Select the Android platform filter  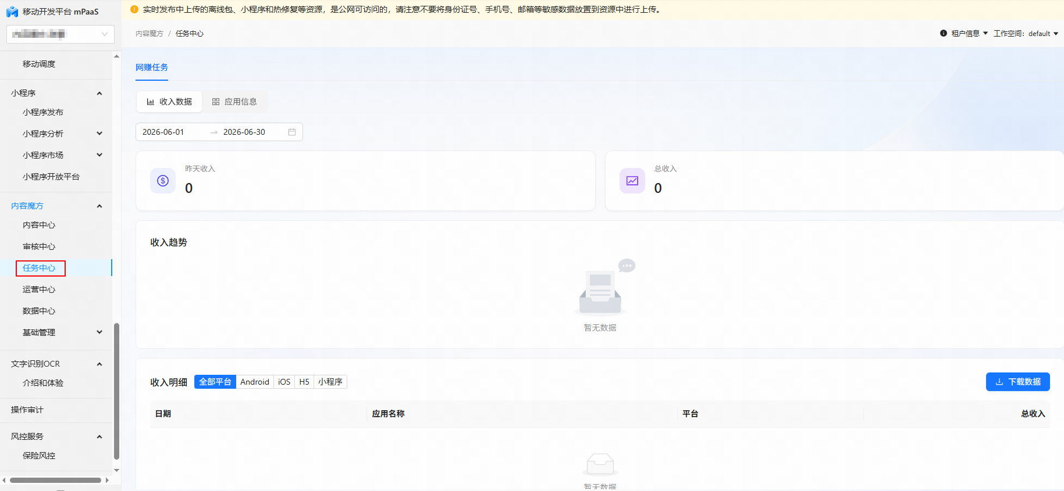[x=255, y=382]
